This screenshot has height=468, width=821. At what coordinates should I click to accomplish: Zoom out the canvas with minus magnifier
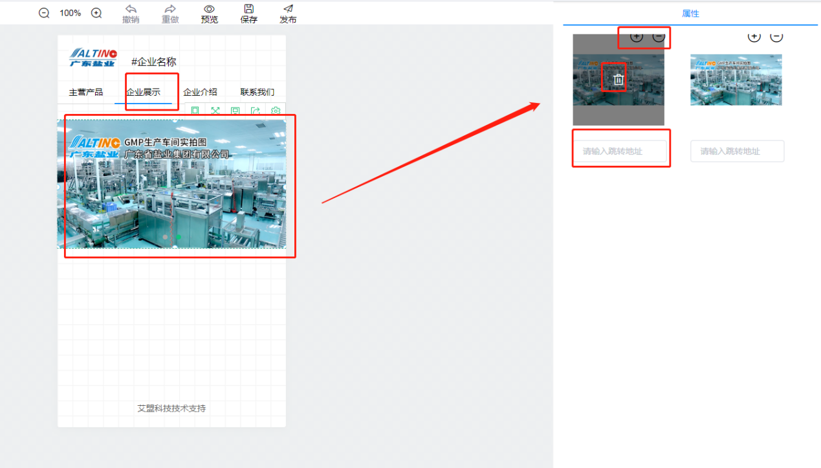pyautogui.click(x=44, y=13)
